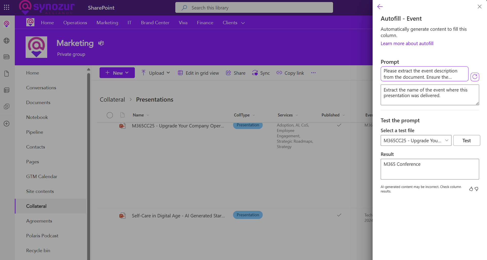Open the top Marketing navigation tab
487x260 pixels.
pyautogui.click(x=107, y=23)
